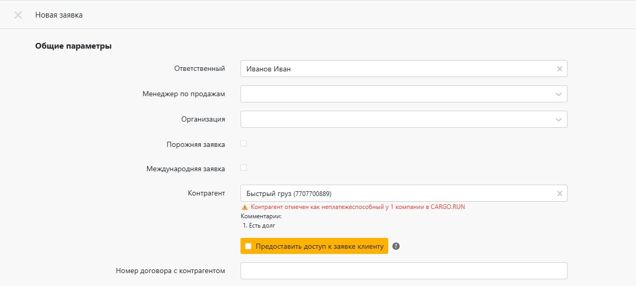
Task: Click the Организация field label
Action: coord(203,119)
